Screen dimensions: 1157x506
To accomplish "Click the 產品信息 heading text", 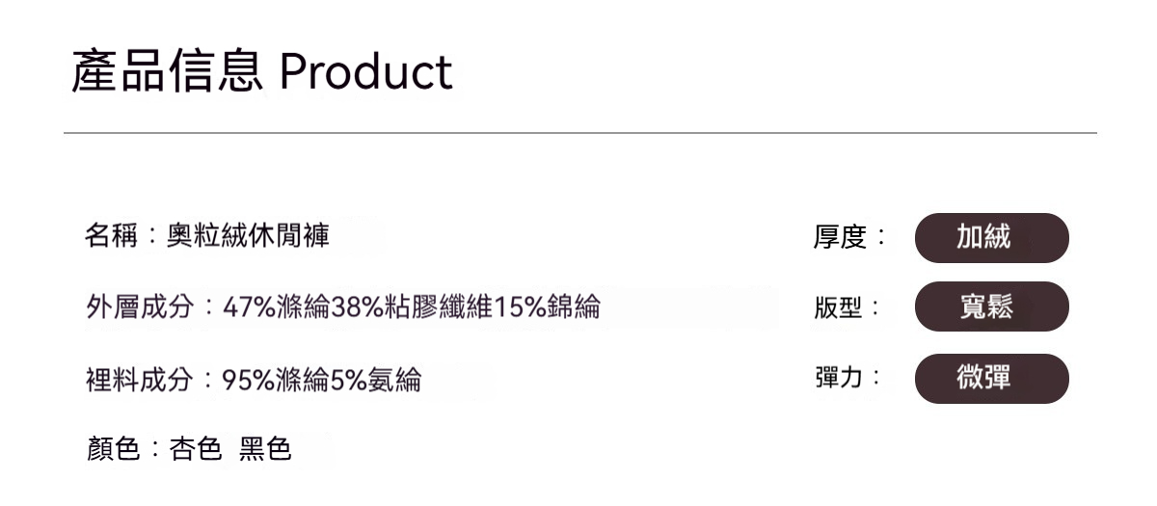I will click(167, 71).
